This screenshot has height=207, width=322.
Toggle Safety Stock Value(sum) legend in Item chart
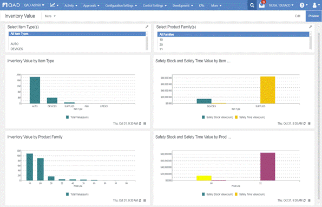[x=218, y=117]
